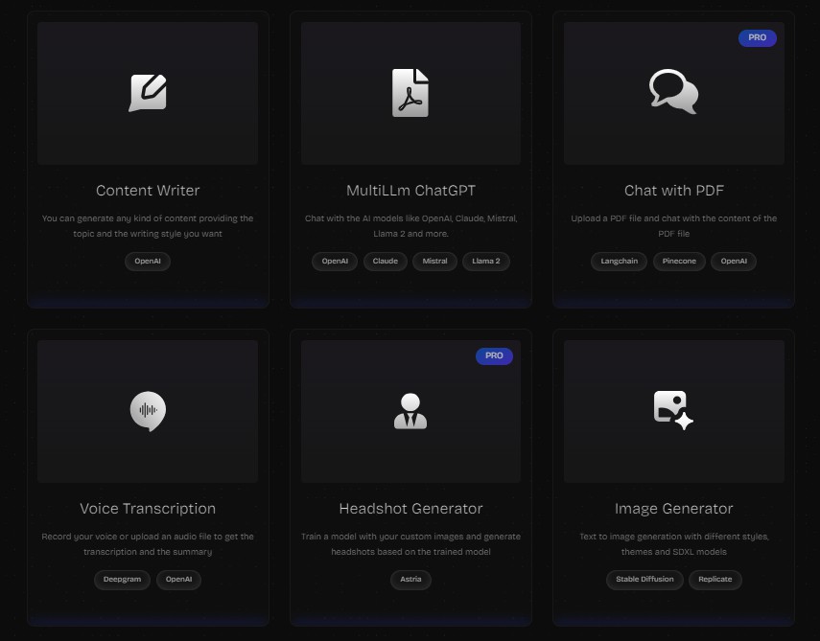Click the Llama 2 tag
820x641 pixels.
(486, 262)
